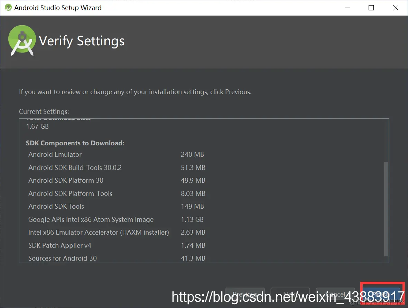Click the large Android Studio logo

(22, 40)
